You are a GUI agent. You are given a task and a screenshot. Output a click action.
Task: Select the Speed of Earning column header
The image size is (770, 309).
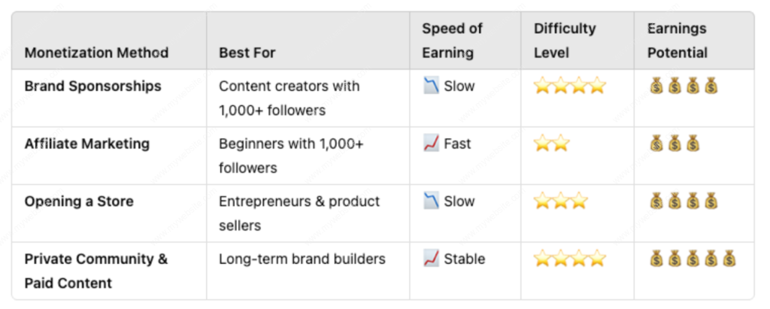point(452,41)
